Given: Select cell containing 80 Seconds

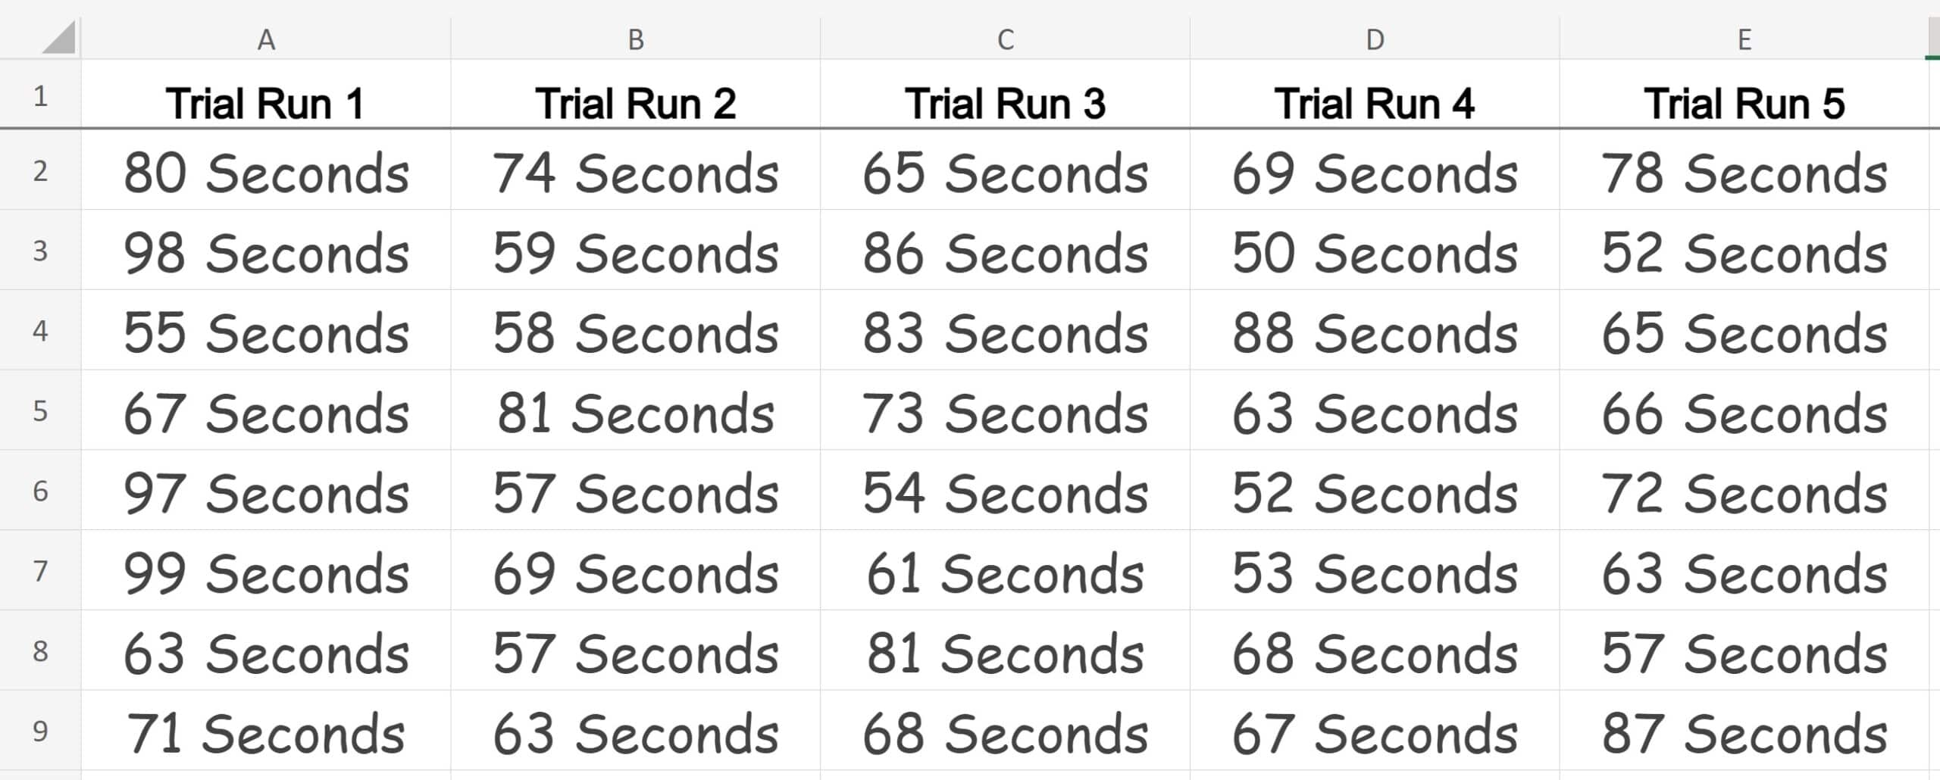Looking at the screenshot, I should click(x=266, y=170).
